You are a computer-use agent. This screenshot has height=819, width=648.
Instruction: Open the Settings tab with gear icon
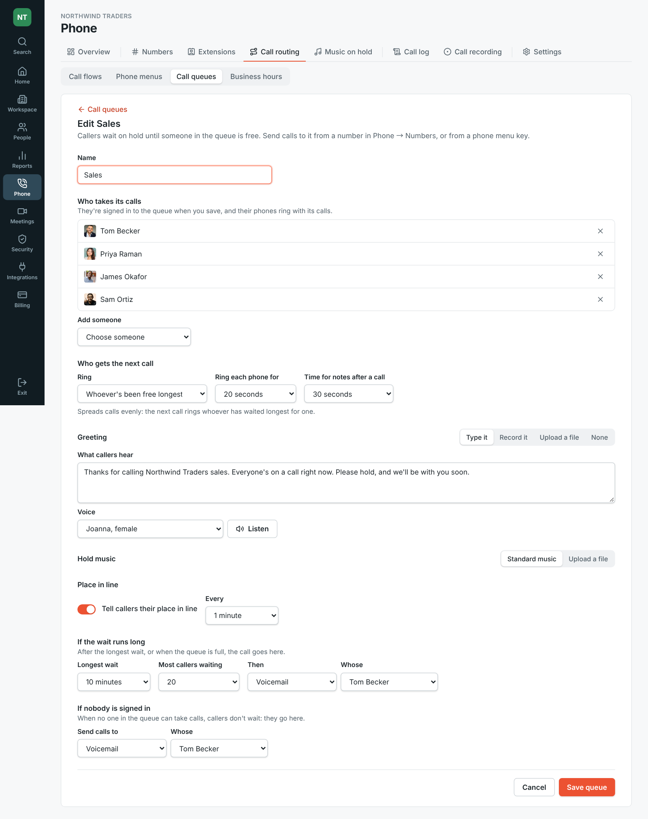pyautogui.click(x=542, y=52)
